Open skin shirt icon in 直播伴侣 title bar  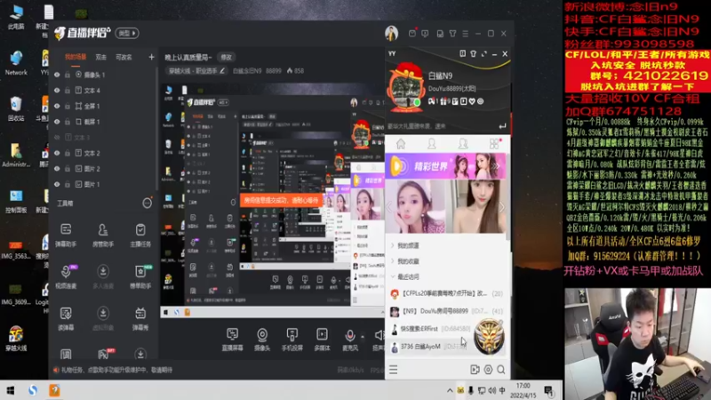[x=452, y=34]
